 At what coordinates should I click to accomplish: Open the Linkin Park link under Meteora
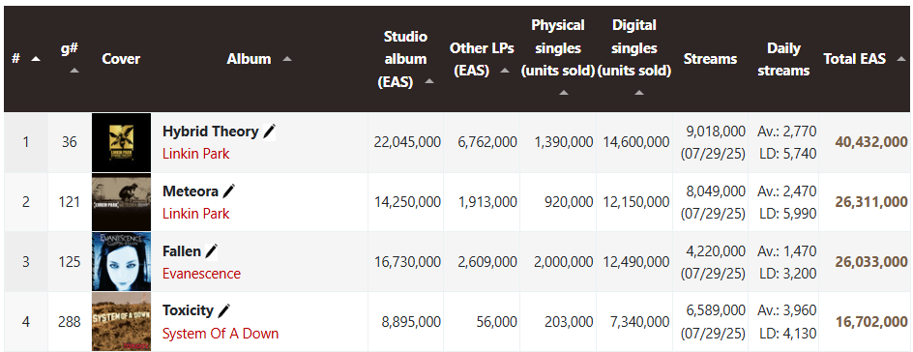pos(195,214)
